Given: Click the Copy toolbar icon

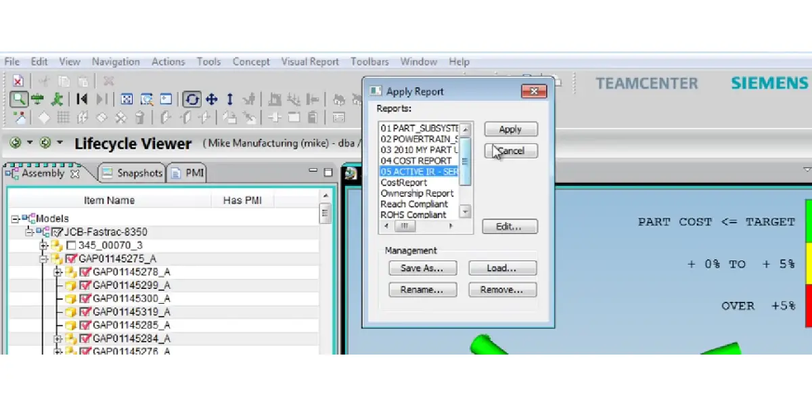Looking at the screenshot, I should [64, 81].
